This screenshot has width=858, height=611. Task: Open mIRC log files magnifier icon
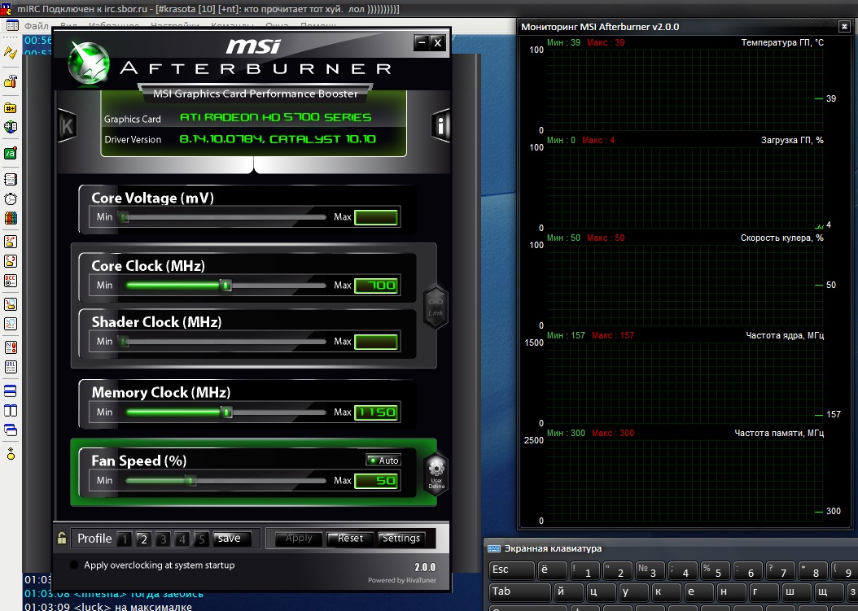pyautogui.click(x=11, y=324)
